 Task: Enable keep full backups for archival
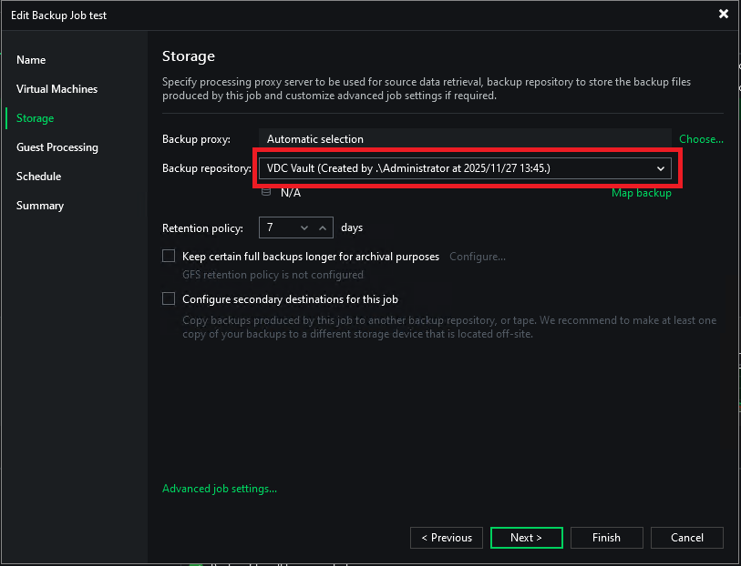[169, 257]
